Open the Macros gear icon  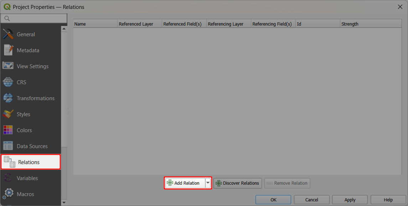tap(9, 194)
